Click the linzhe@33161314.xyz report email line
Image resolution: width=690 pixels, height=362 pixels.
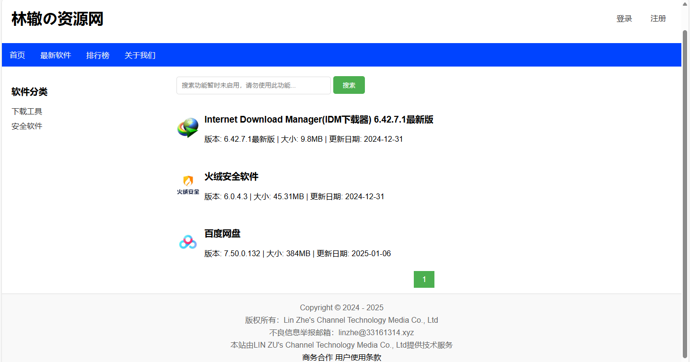(342, 332)
